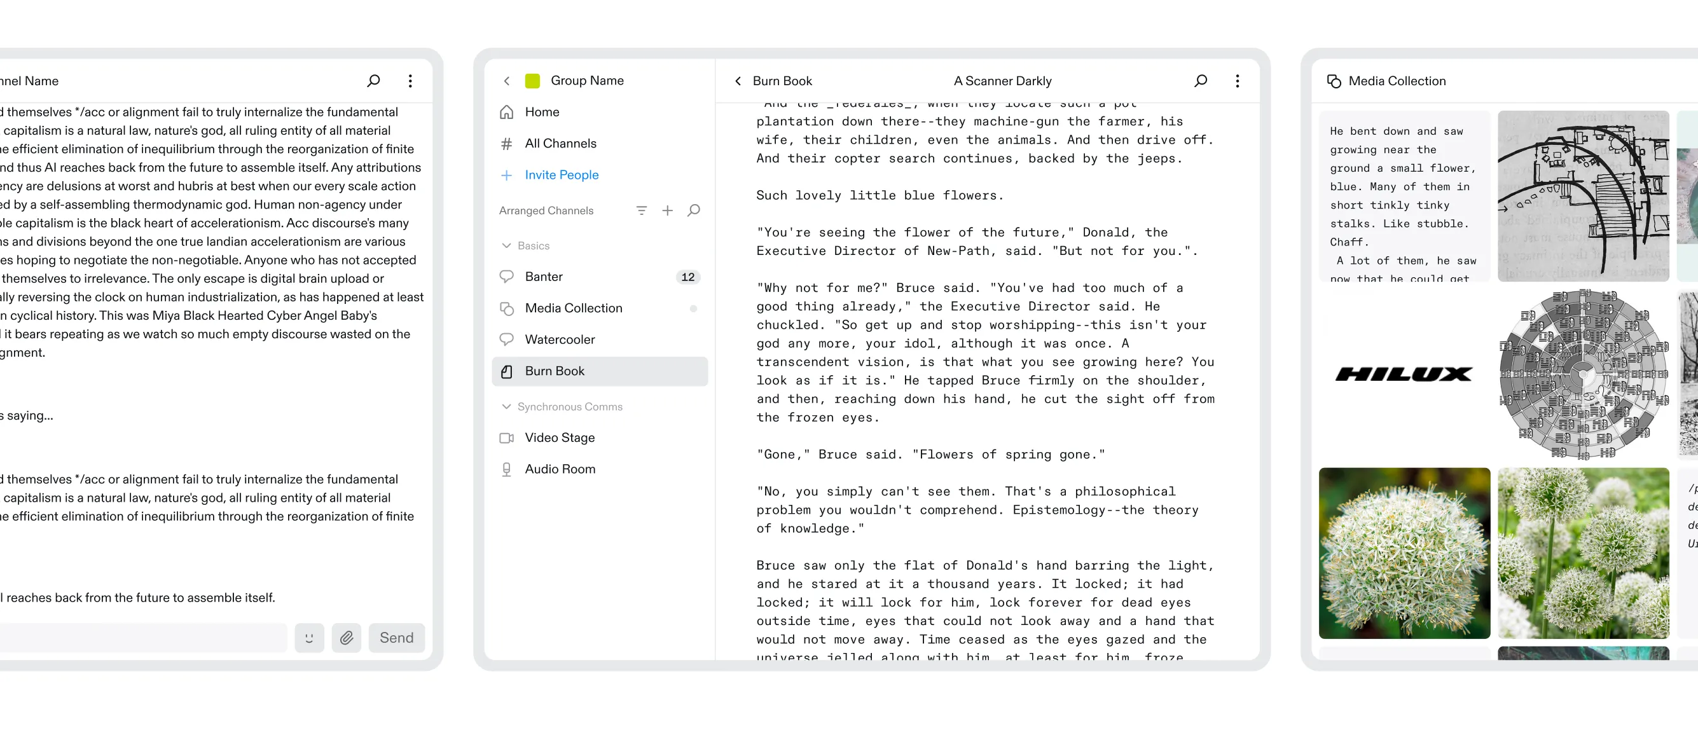Click the Watercooler speech bubble icon
Viewport: 1698px width, 735px height.
pyautogui.click(x=506, y=340)
